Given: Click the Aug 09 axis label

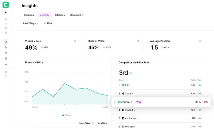Looking at the screenshot, I should [x=35, y=107].
